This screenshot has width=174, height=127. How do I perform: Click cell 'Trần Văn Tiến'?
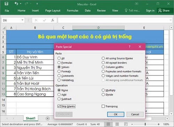pyautogui.click(x=35, y=73)
